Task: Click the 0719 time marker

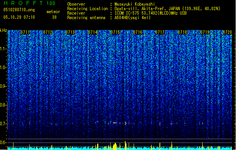Action: click(205, 32)
